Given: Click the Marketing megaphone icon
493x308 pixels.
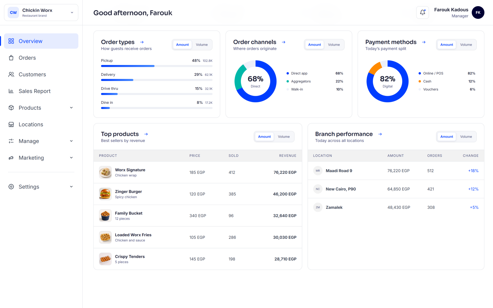Looking at the screenshot, I should click(11, 158).
